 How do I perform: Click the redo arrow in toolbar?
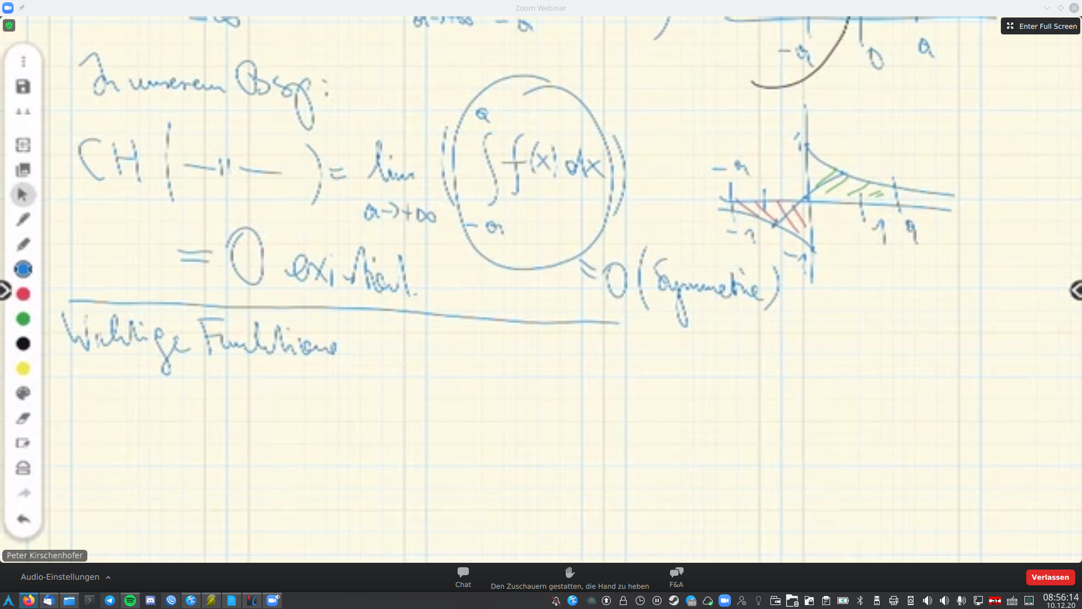pos(23,493)
